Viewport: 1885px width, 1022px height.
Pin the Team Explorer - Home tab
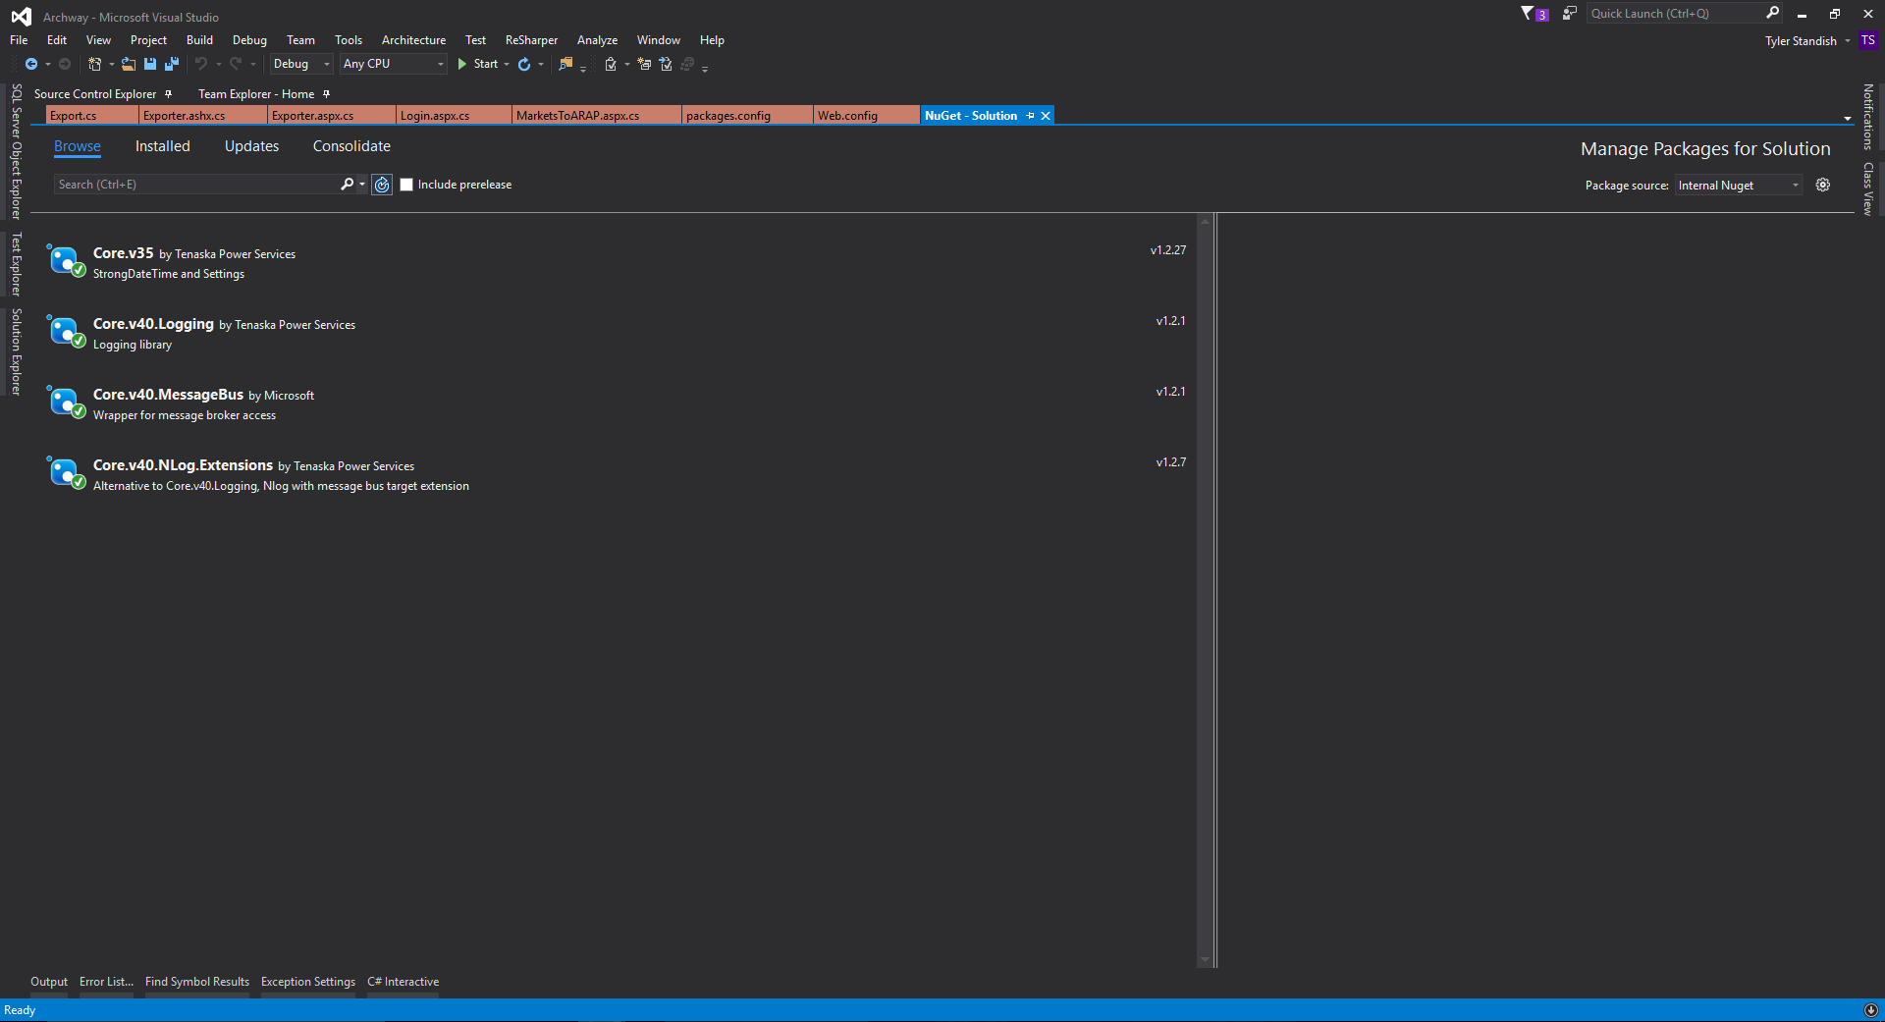(x=326, y=94)
